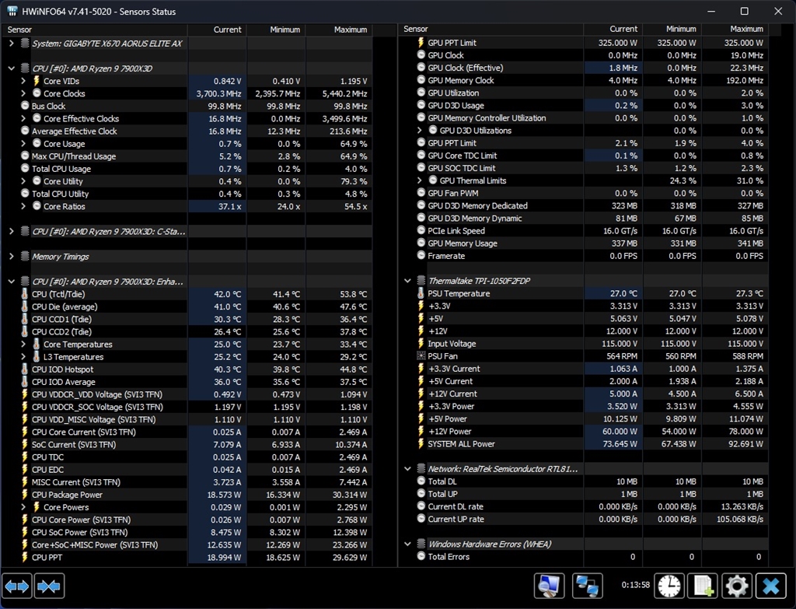
Task: Click the lightning icon beside top GPU PPT Limit
Action: 421,43
